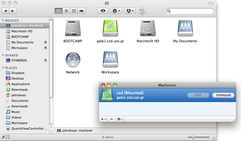Eject the STA8EROS shared computer
Image resolution: width=241 pixels, height=141 pixels.
[x=46, y=60]
